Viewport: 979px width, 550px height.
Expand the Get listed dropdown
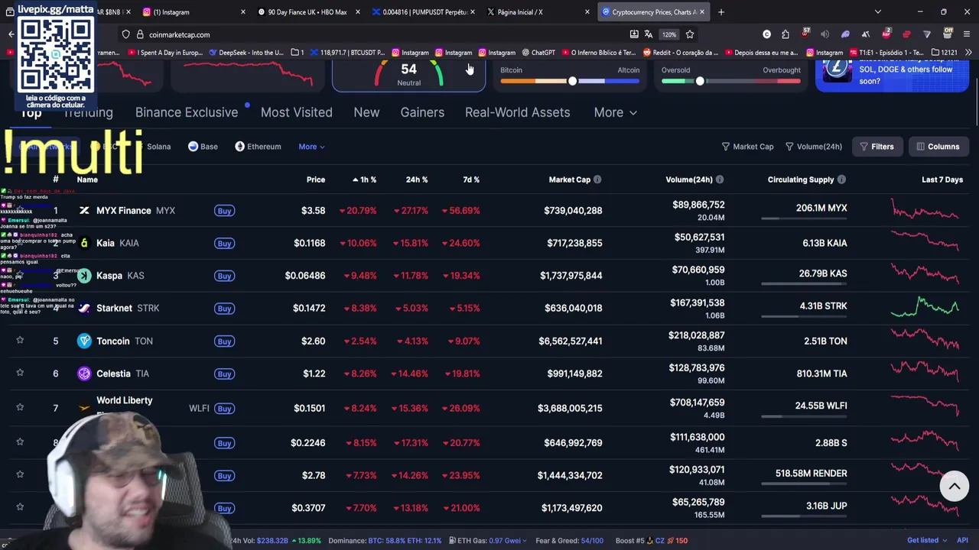(x=927, y=540)
